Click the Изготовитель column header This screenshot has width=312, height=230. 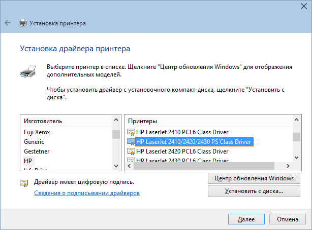tap(66, 121)
